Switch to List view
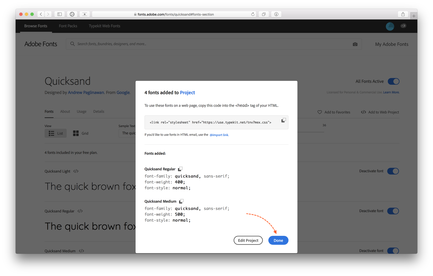This screenshot has width=433, height=276. pyautogui.click(x=56, y=133)
